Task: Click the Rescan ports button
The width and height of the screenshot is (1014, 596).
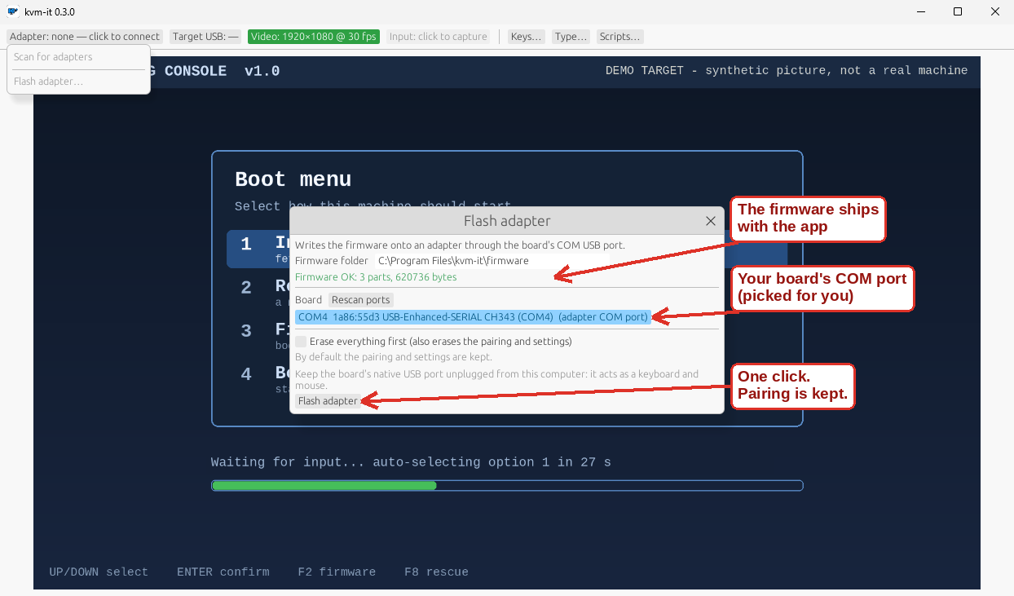Action: click(x=361, y=300)
